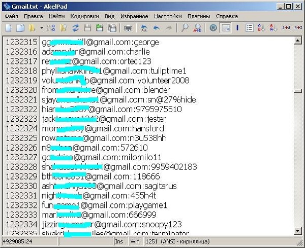Click line number 1232330 in the margin

(x=21, y=186)
